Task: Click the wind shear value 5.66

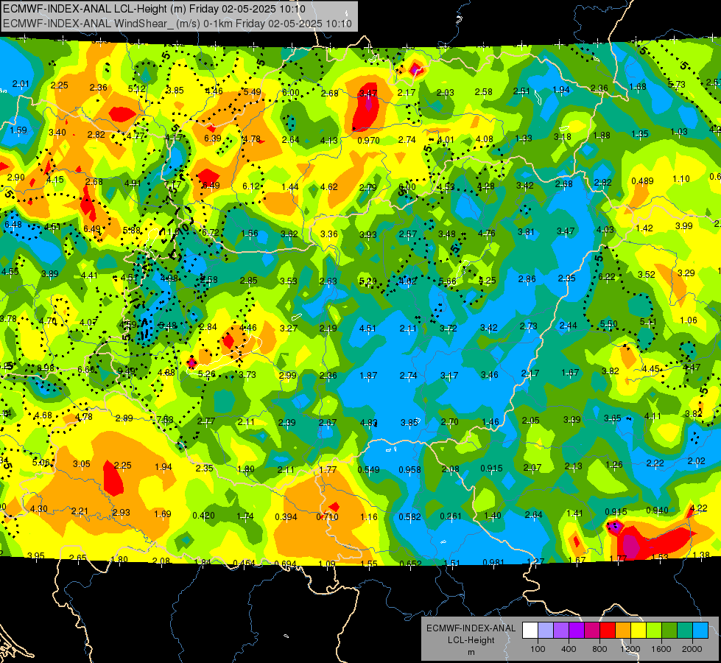Action: 448,281
